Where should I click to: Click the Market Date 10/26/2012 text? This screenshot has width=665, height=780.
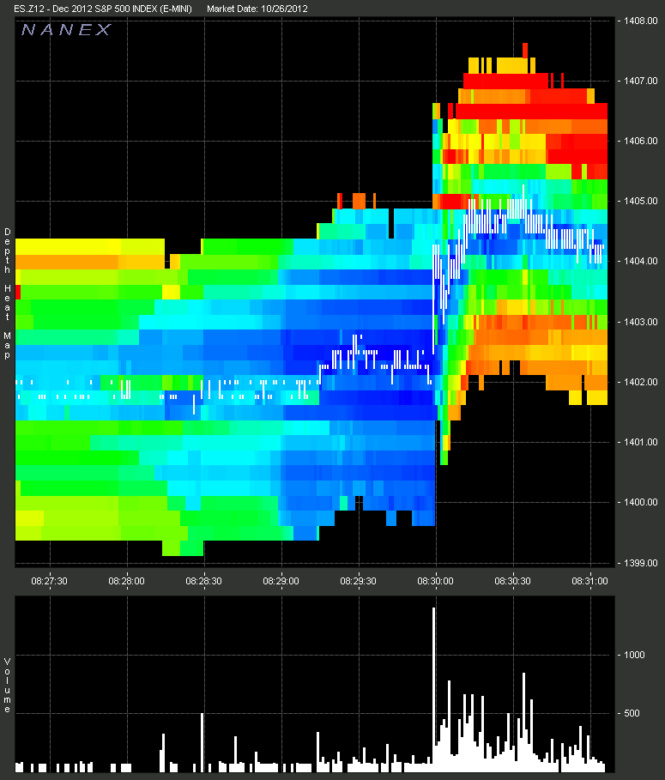click(x=257, y=8)
